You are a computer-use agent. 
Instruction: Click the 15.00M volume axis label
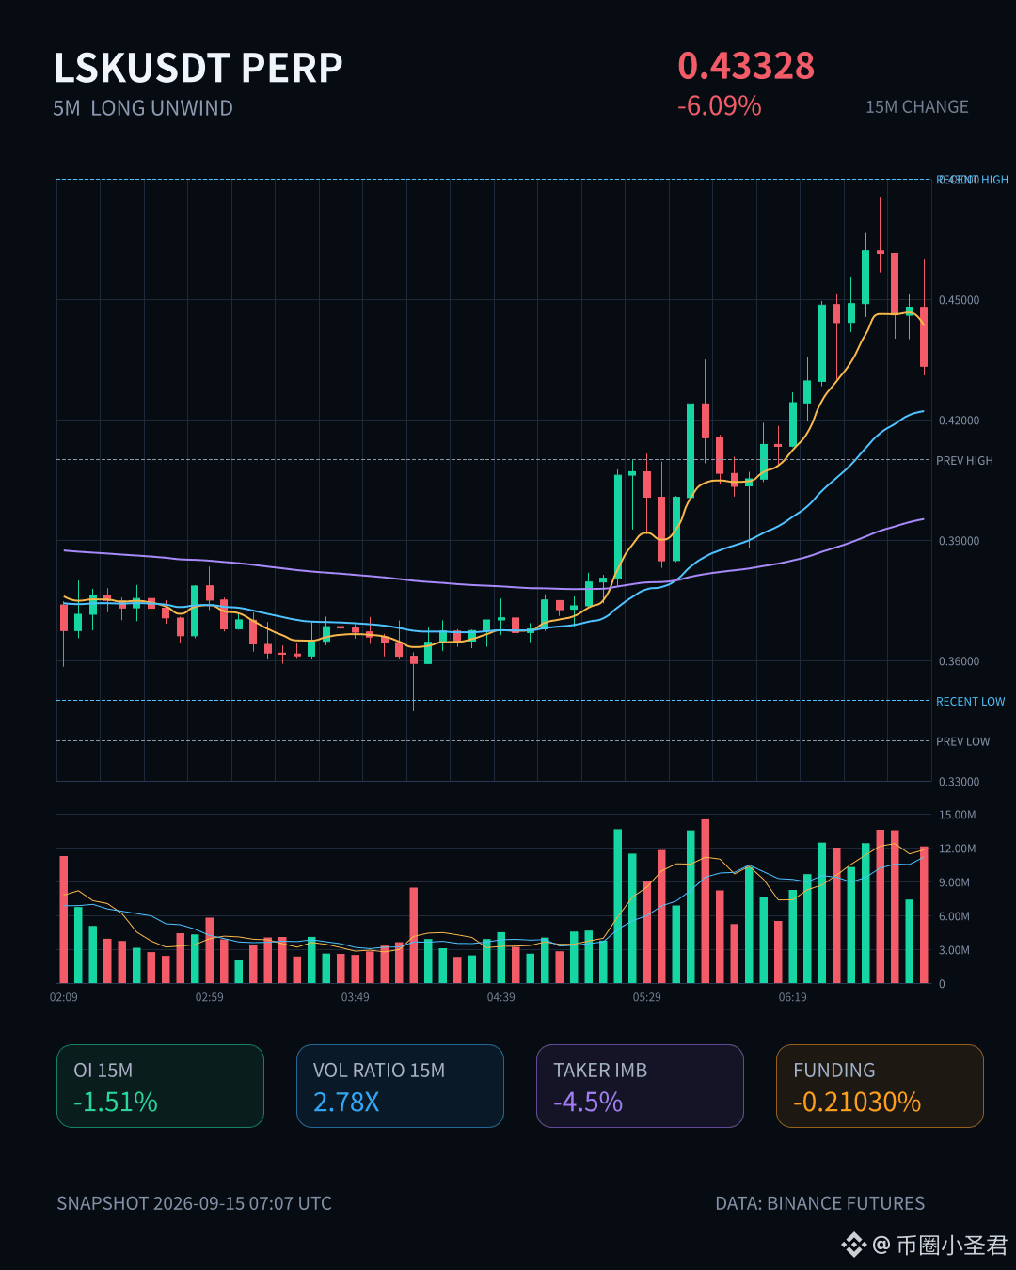point(957,815)
